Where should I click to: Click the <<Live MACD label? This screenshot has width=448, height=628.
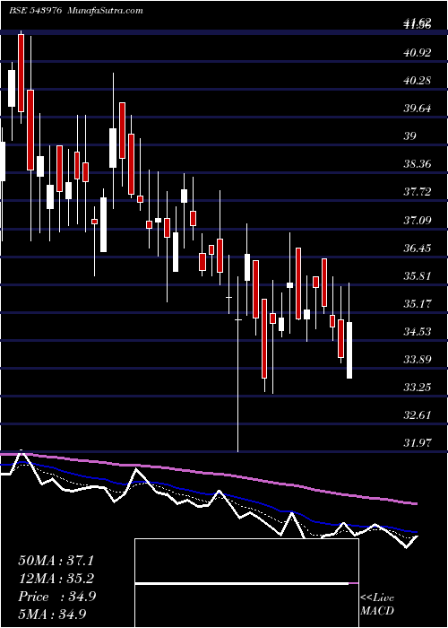click(377, 605)
